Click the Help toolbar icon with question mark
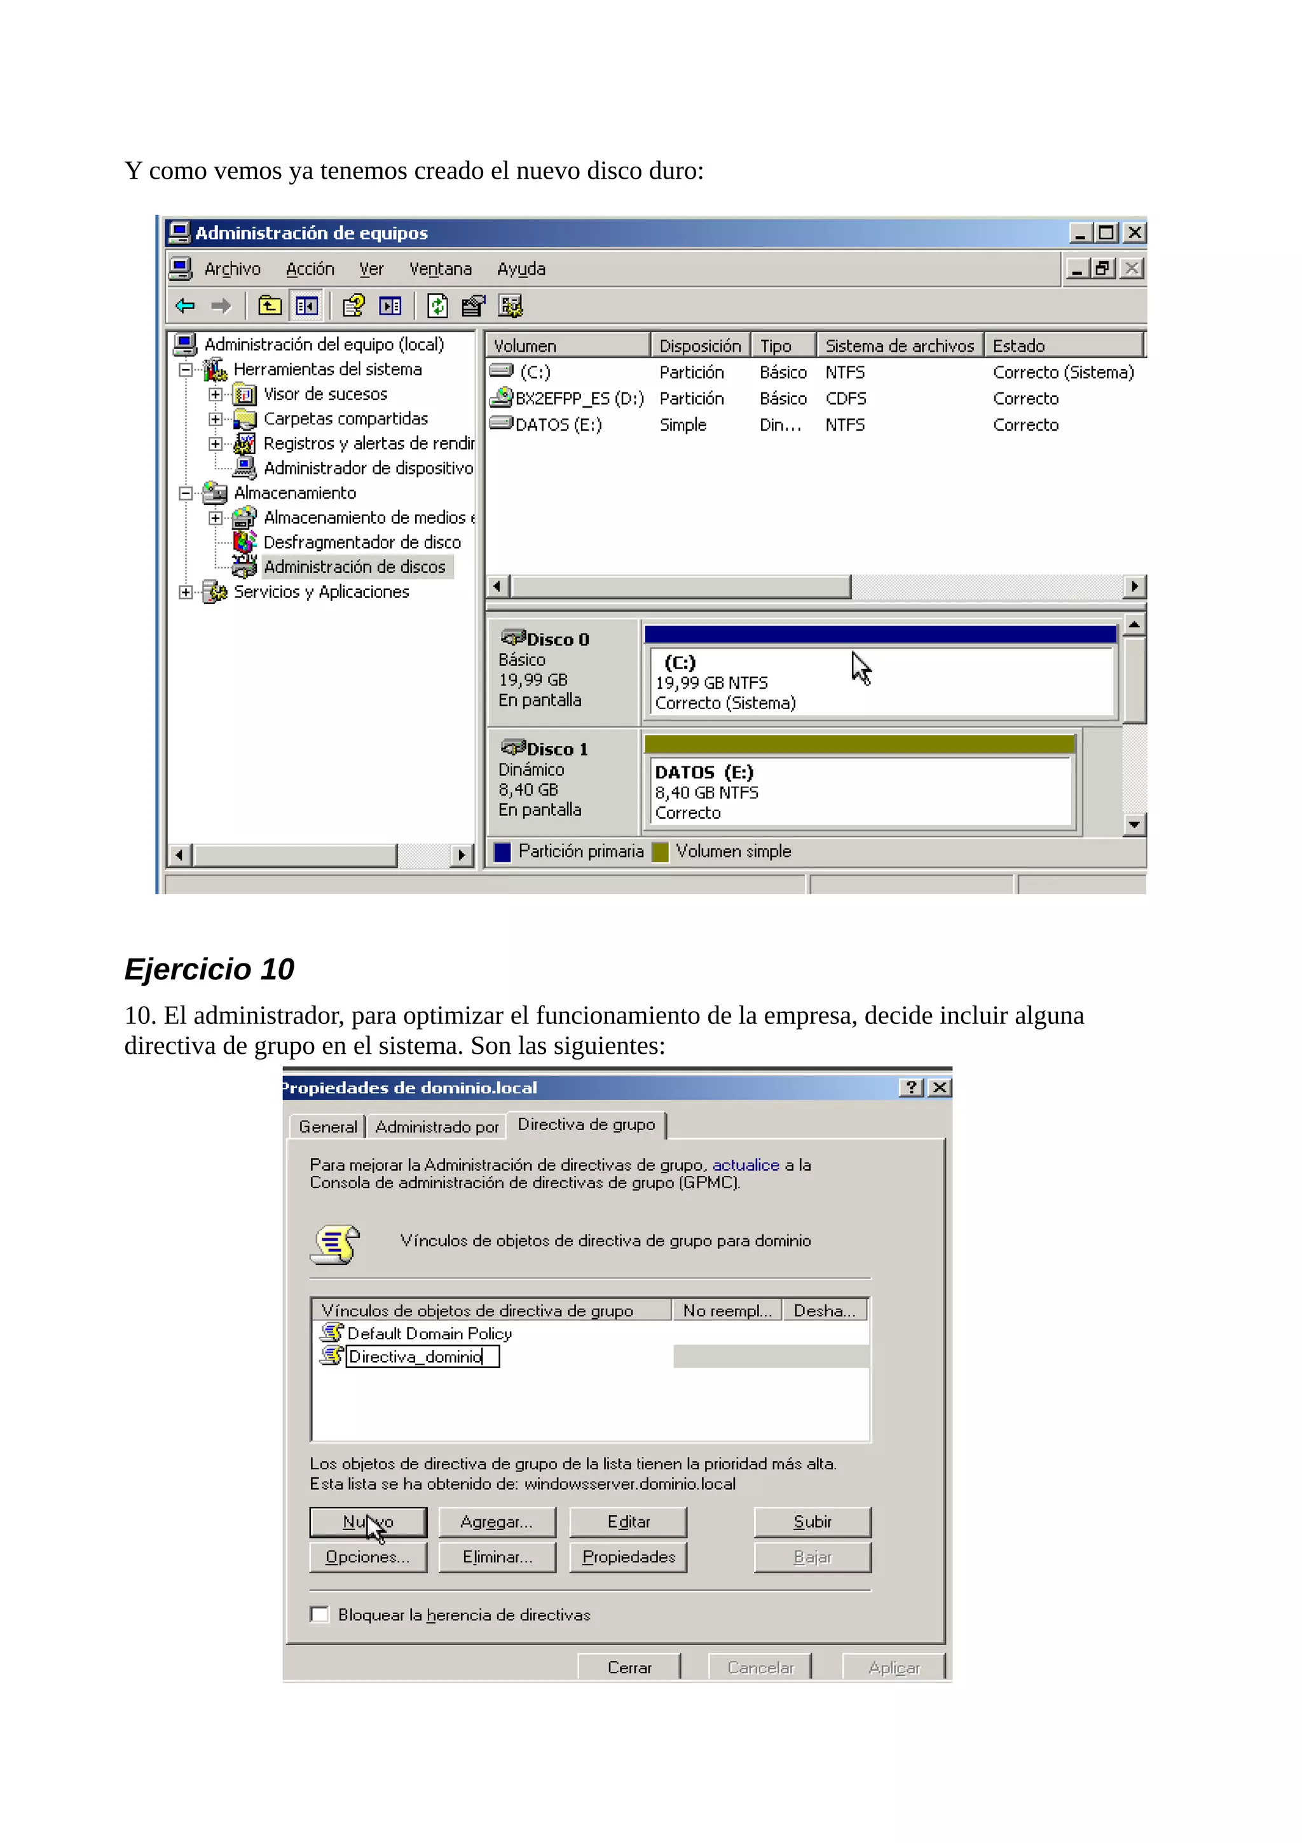 [353, 306]
